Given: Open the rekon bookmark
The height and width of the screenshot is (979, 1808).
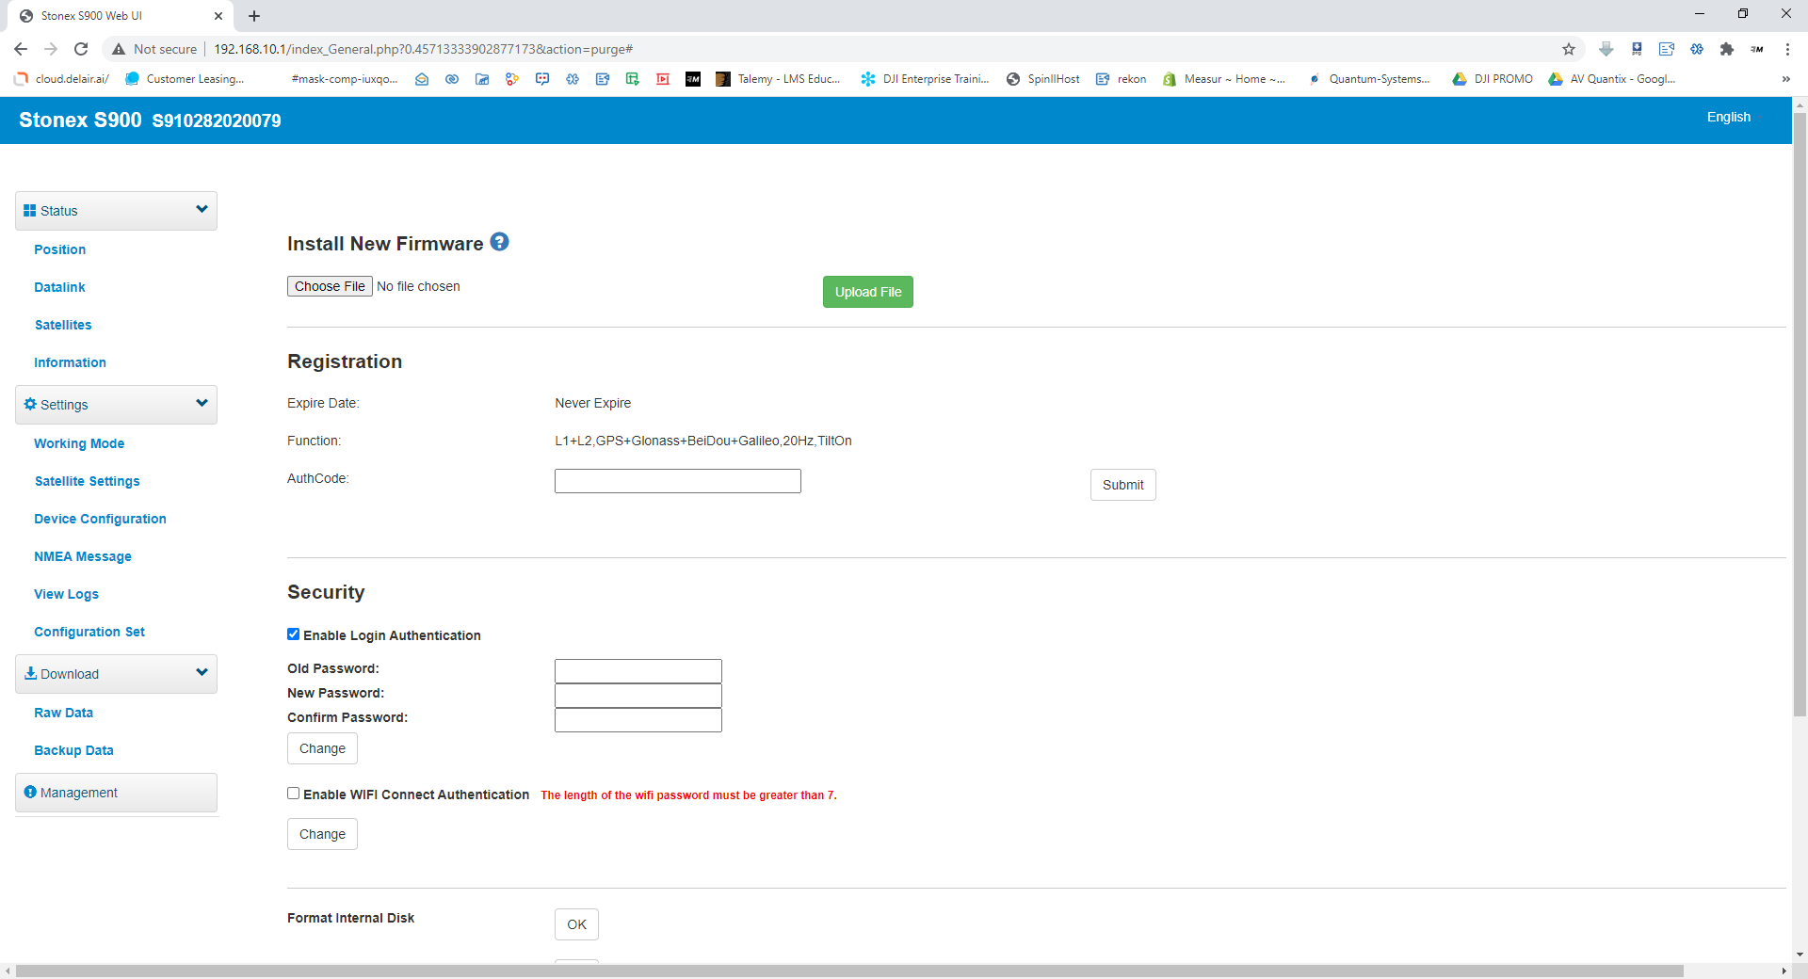Looking at the screenshot, I should [x=1122, y=79].
